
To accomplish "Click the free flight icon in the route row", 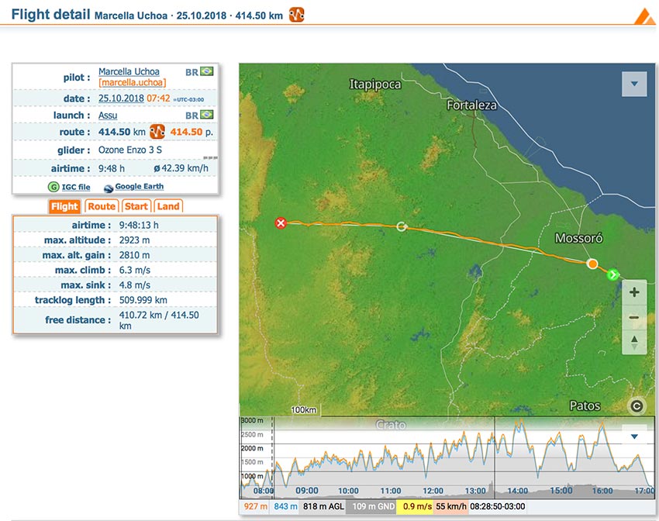I will pos(157,132).
